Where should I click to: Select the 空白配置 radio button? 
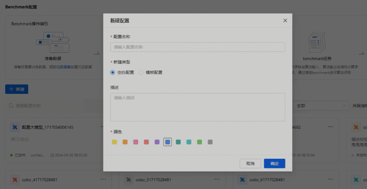[x=113, y=73]
